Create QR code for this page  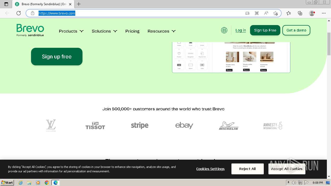coord(257,13)
